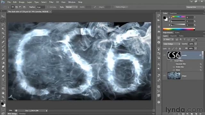Select the Spot Healing Brush tool
Image resolution: width=205 pixels, height=115 pixels.
3,42
